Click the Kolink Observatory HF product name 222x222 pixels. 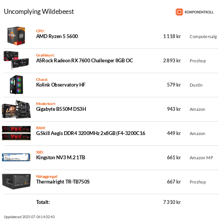click(61, 85)
